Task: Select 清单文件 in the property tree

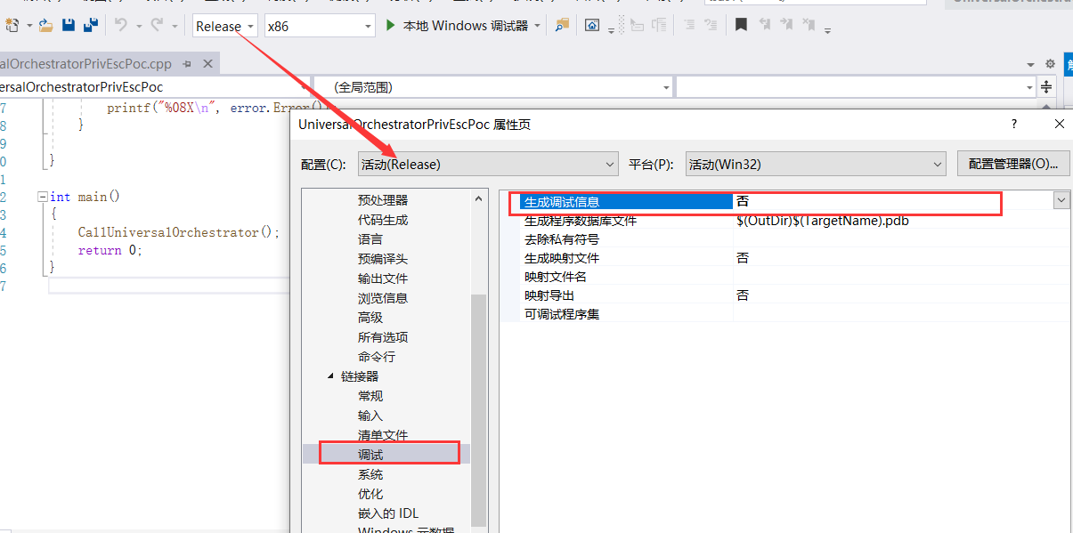Action: [x=383, y=435]
